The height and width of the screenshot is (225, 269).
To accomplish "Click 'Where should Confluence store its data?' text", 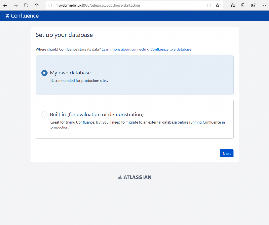I will [68, 49].
